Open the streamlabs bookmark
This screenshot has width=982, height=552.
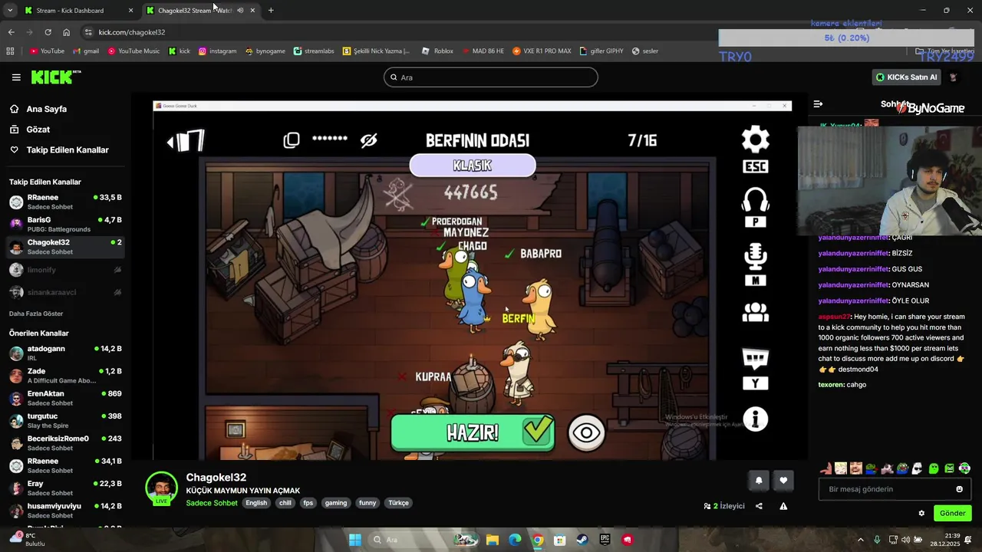click(314, 51)
